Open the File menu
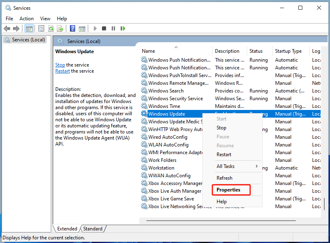Screen dimensions: 330x243 [x=9, y=19]
